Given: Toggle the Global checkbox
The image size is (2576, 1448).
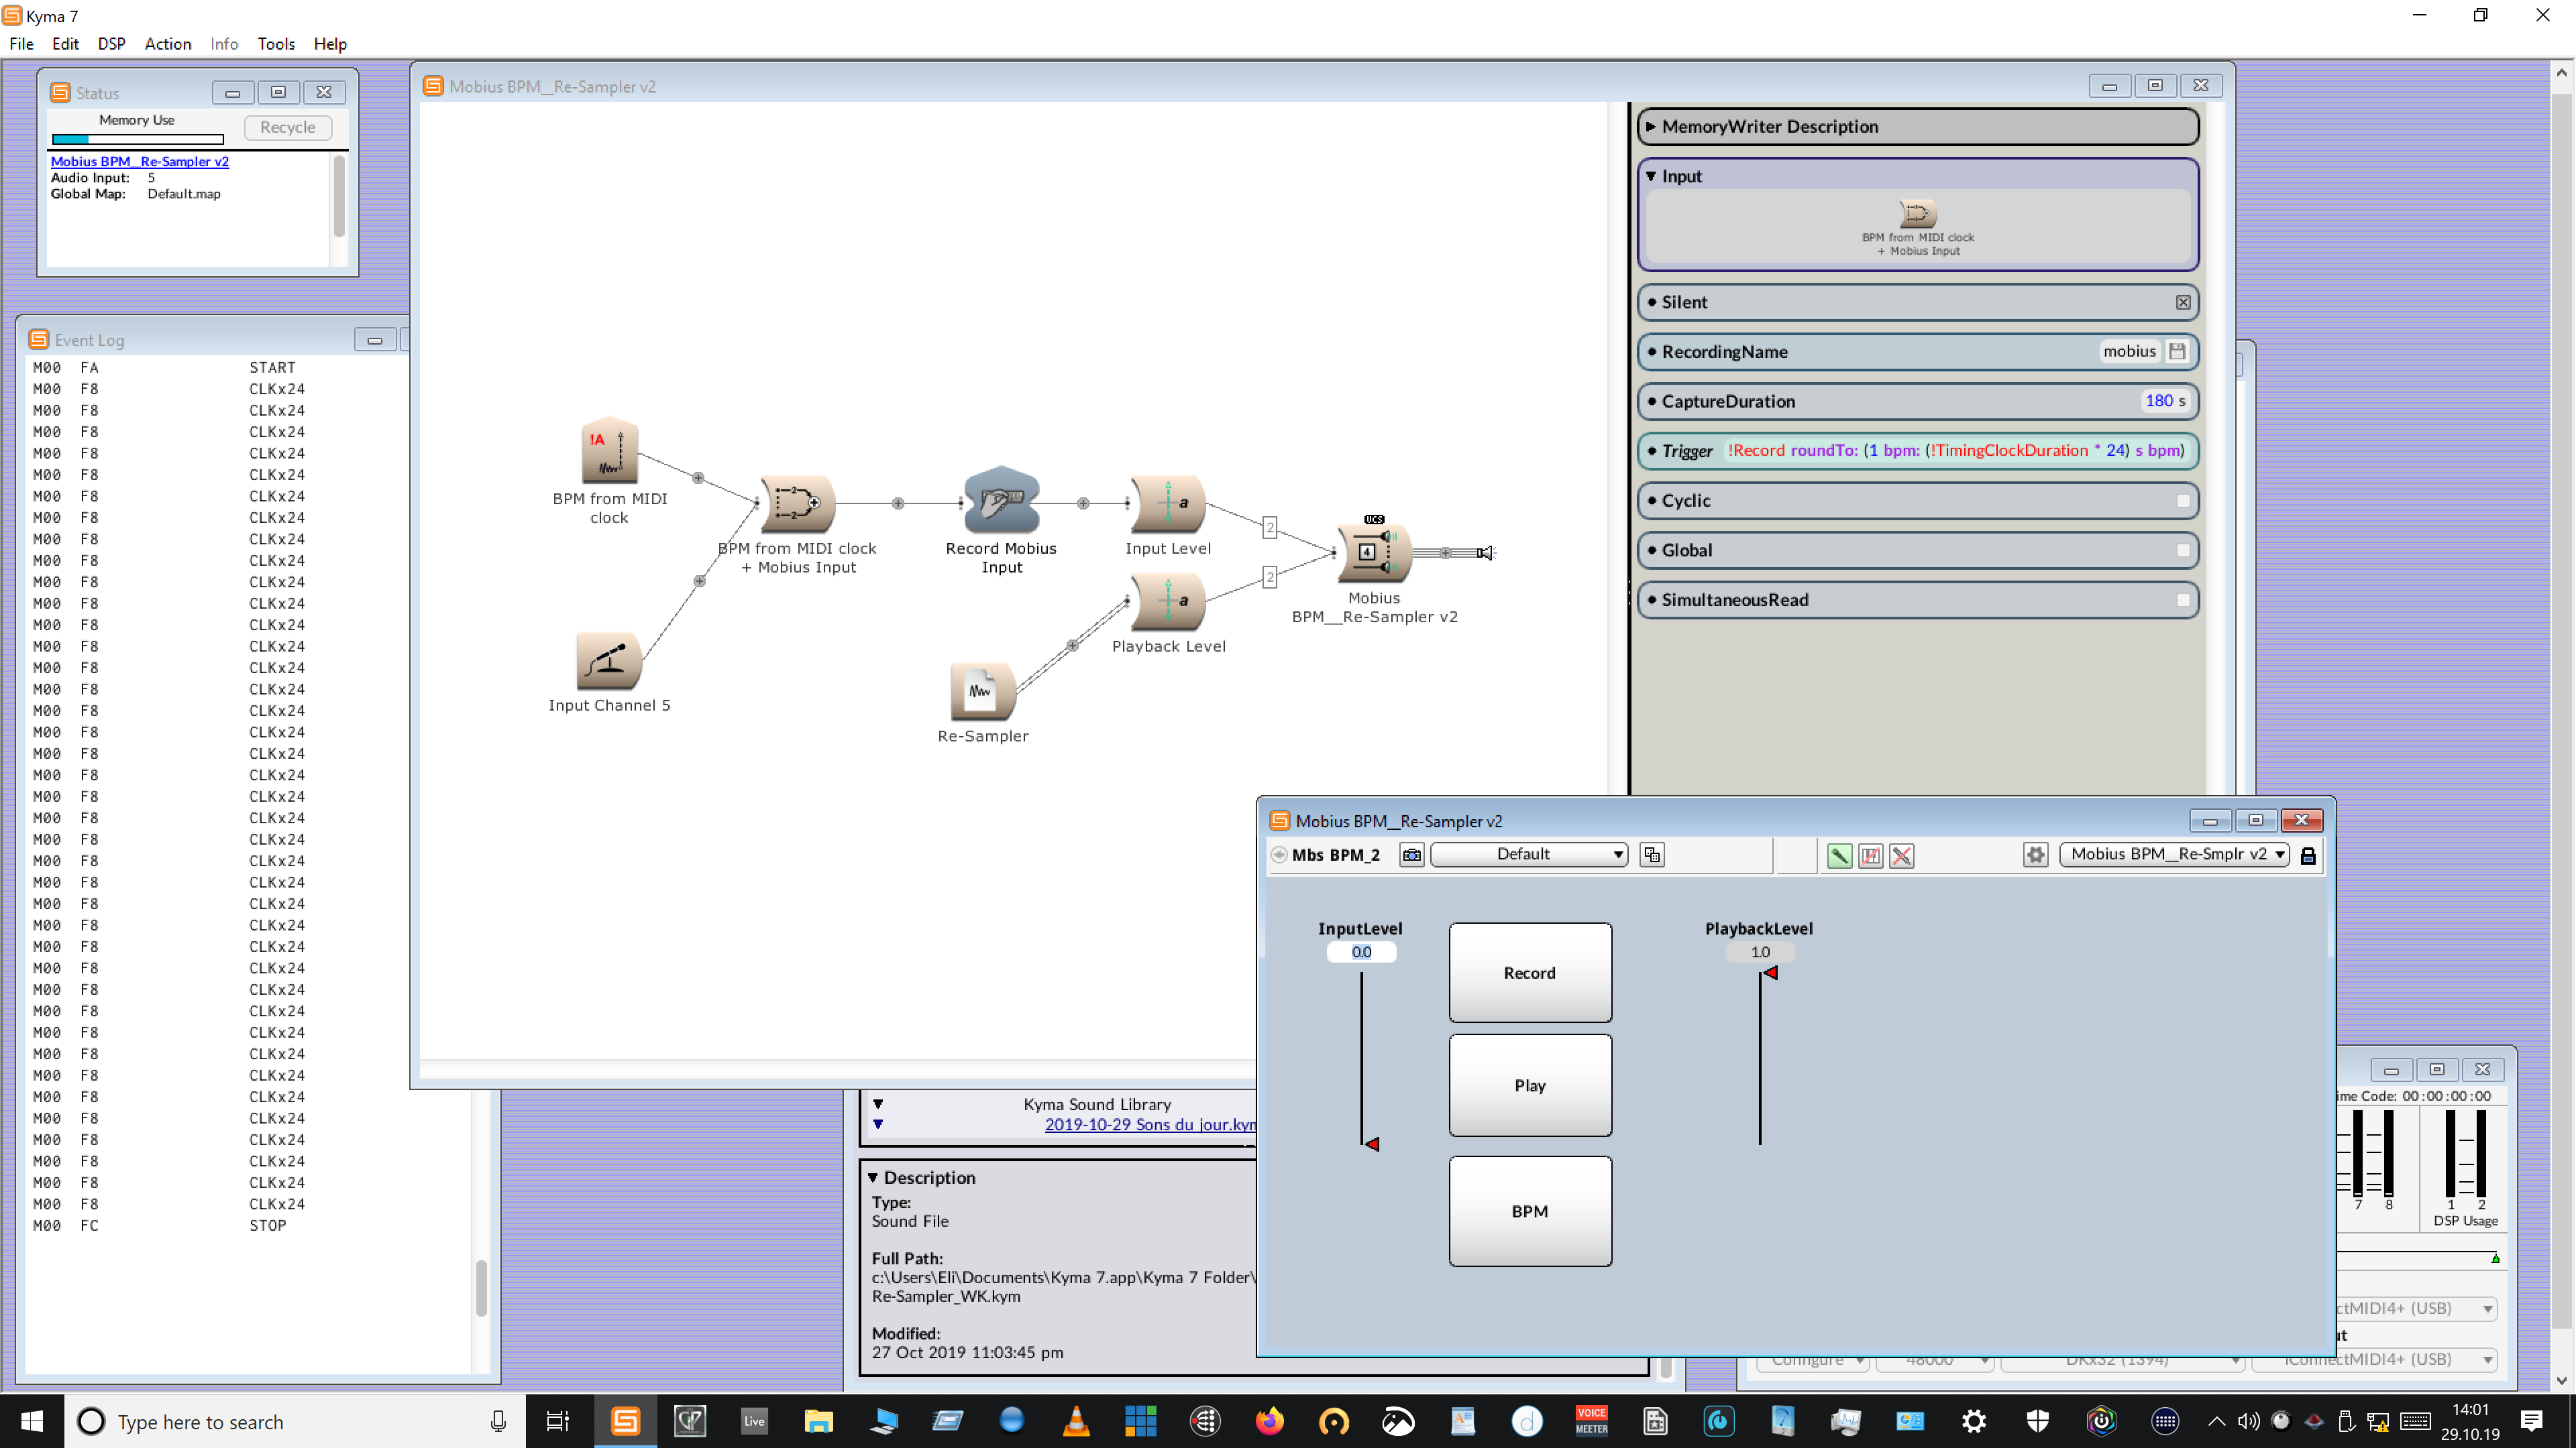Looking at the screenshot, I should [2183, 550].
